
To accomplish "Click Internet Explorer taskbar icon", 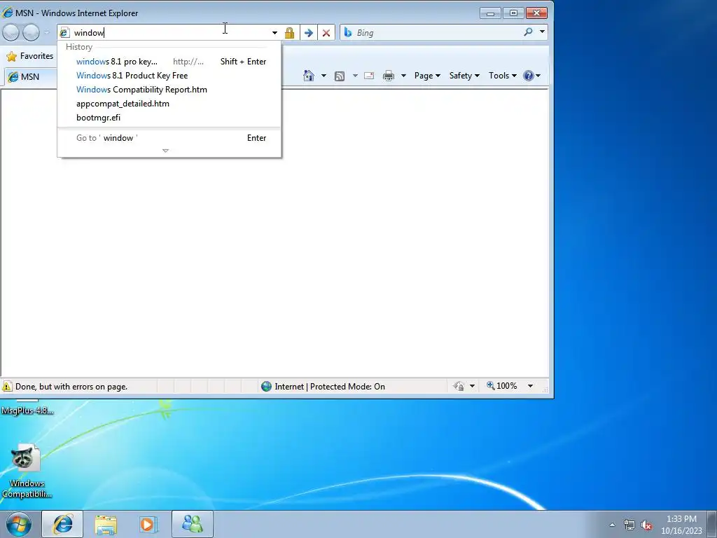I will (62, 524).
